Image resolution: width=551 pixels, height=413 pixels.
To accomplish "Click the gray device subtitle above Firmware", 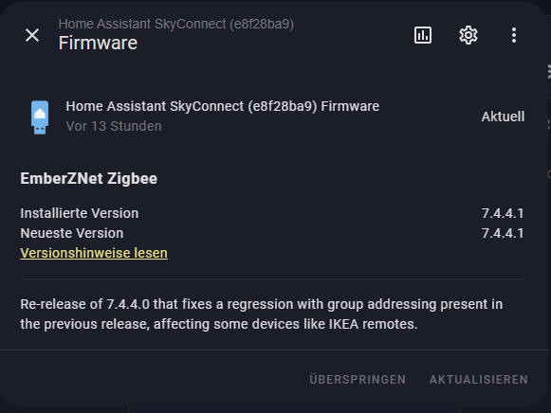I will [x=176, y=24].
